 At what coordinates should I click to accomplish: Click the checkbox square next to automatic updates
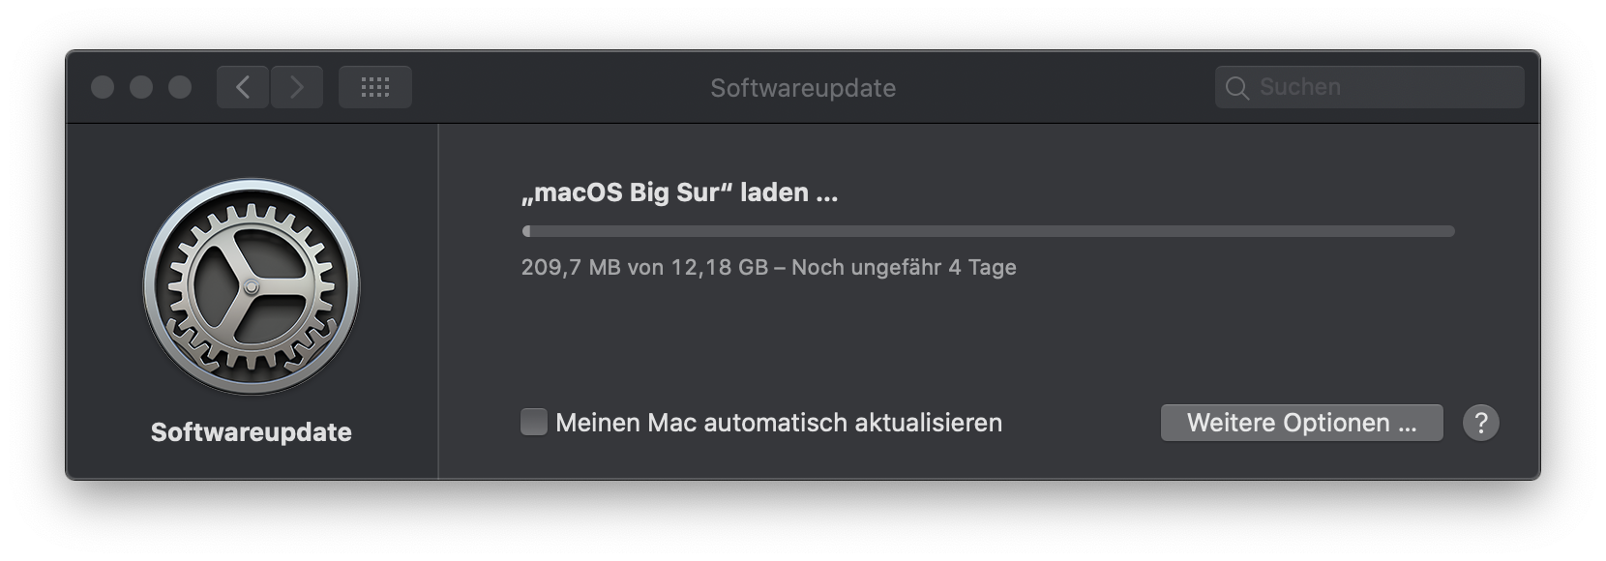pyautogui.click(x=533, y=423)
